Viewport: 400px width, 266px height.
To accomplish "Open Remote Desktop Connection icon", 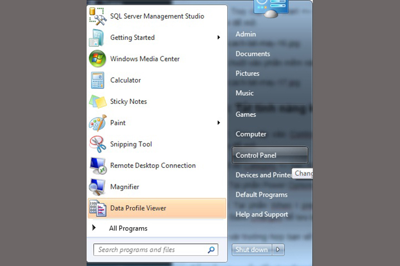I will pos(97,166).
